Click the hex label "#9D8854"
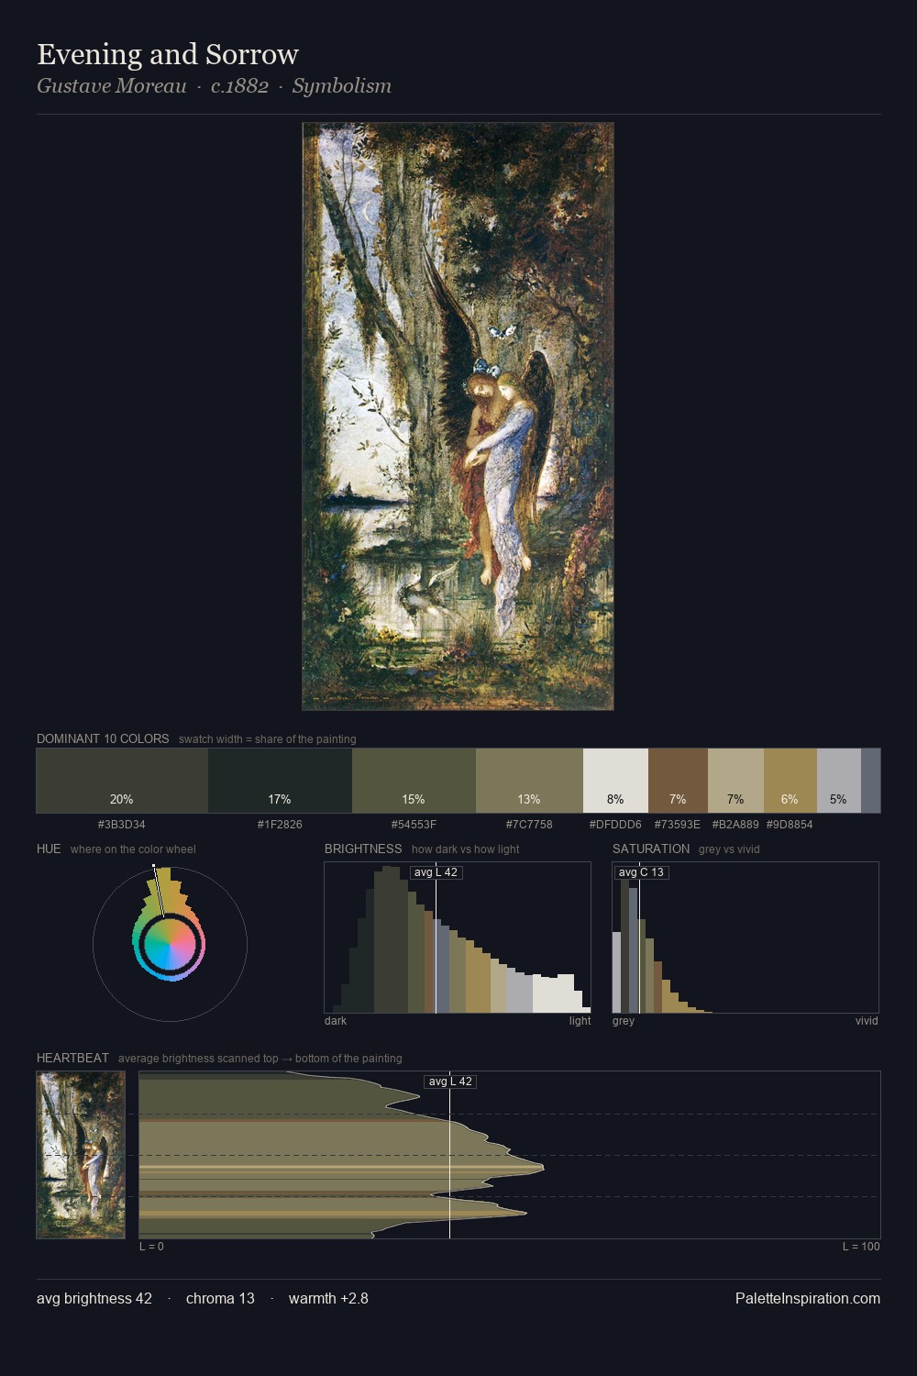Image resolution: width=917 pixels, height=1376 pixels. (790, 825)
